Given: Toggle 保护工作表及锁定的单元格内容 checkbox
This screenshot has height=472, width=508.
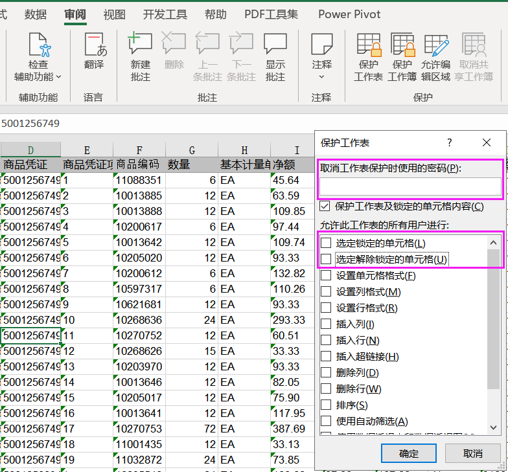Looking at the screenshot, I should point(325,206).
